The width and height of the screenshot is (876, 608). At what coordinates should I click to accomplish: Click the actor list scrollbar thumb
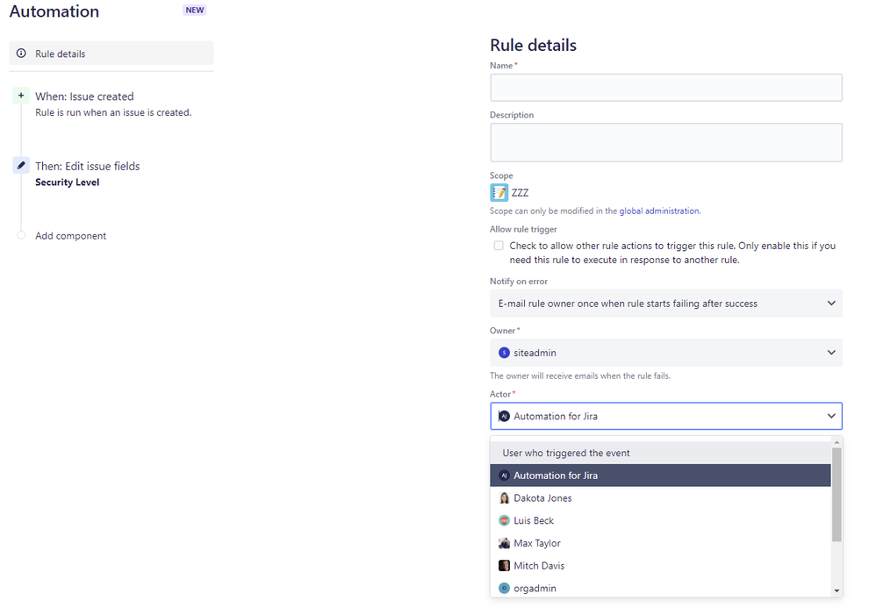[x=837, y=495]
